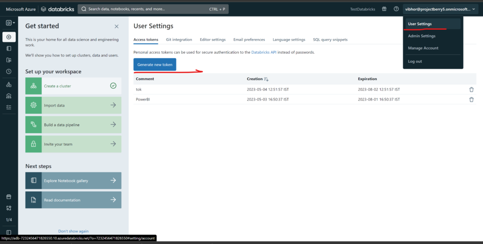Screen dimensions: 483x244
Task: Open the Read documentation card
Action: coord(73,200)
